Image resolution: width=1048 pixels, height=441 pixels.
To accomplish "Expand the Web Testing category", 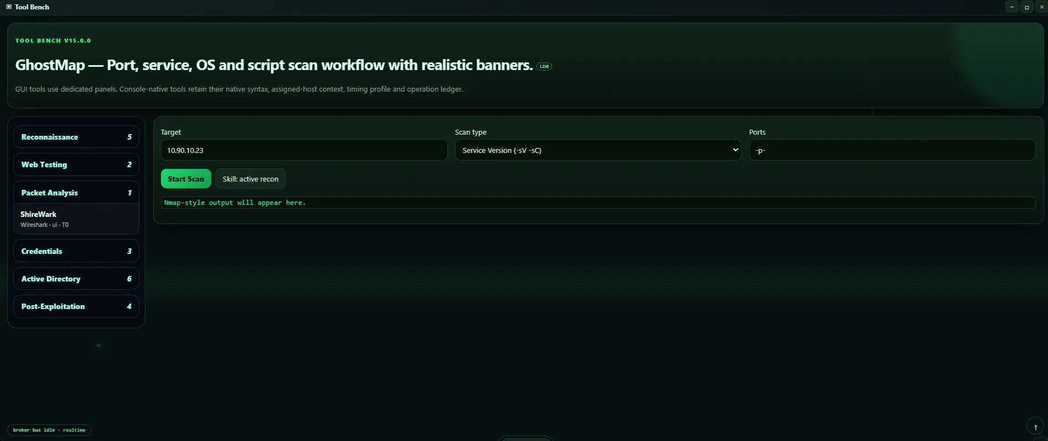I will pos(76,164).
